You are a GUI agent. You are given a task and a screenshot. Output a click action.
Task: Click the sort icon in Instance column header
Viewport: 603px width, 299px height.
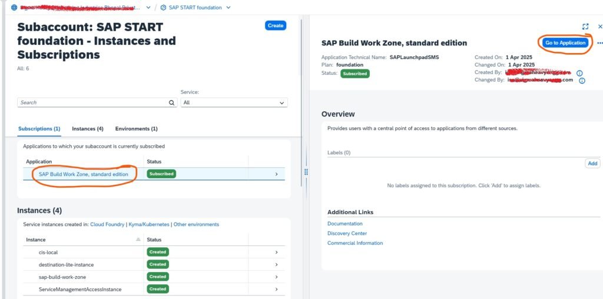138,240
